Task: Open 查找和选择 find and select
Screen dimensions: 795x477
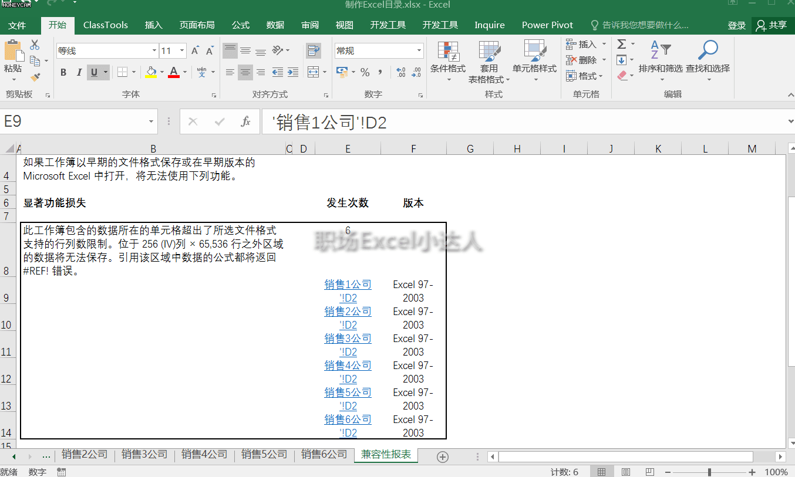Action: click(708, 62)
